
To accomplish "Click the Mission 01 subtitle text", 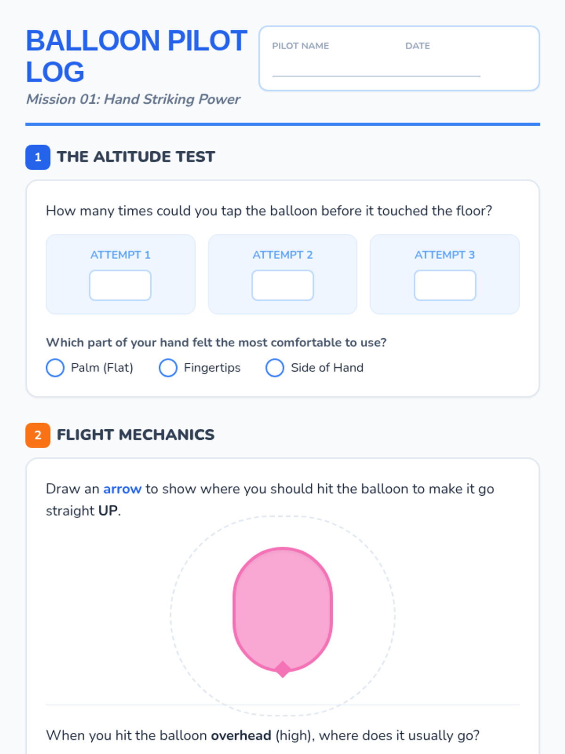I will coord(133,99).
